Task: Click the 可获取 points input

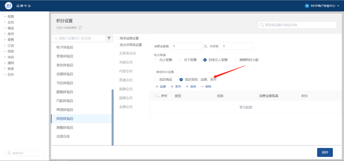Action: (236, 46)
